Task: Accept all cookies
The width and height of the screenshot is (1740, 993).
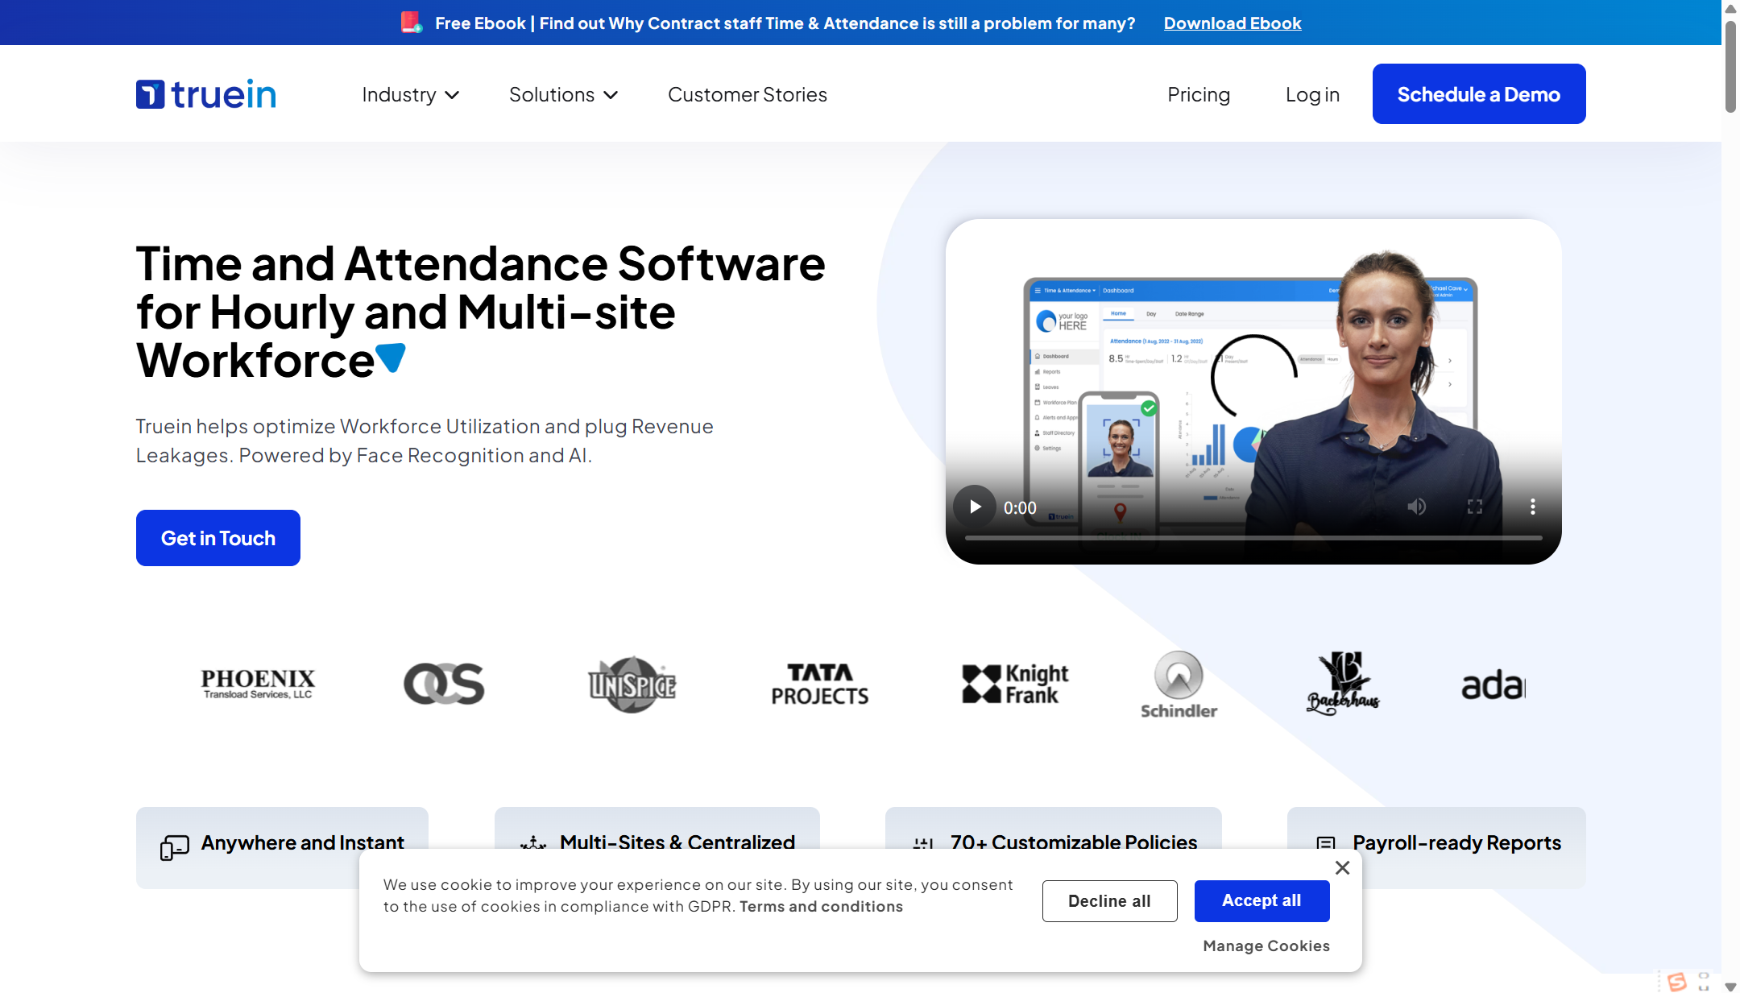Action: [1261, 900]
